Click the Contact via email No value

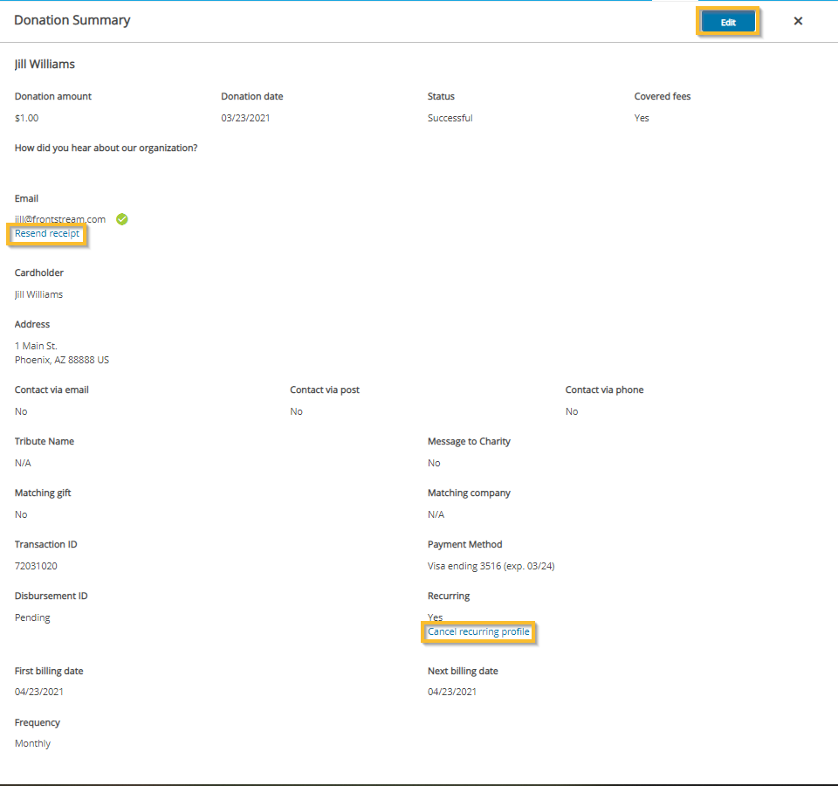(21, 411)
